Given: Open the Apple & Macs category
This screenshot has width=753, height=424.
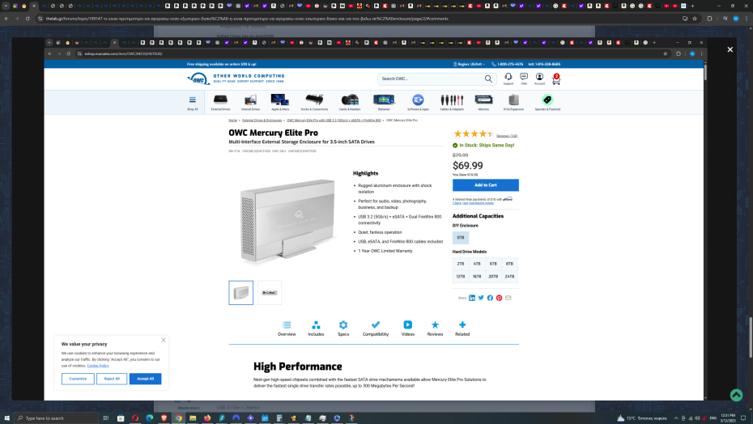Looking at the screenshot, I should (x=280, y=102).
